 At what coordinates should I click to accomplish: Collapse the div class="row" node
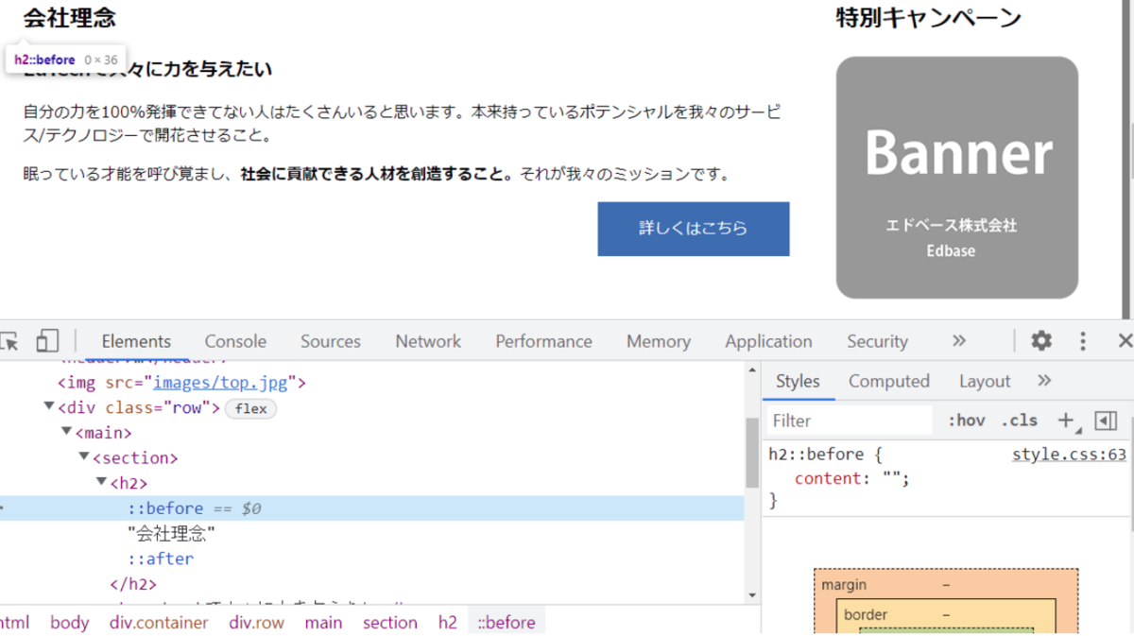click(x=48, y=406)
